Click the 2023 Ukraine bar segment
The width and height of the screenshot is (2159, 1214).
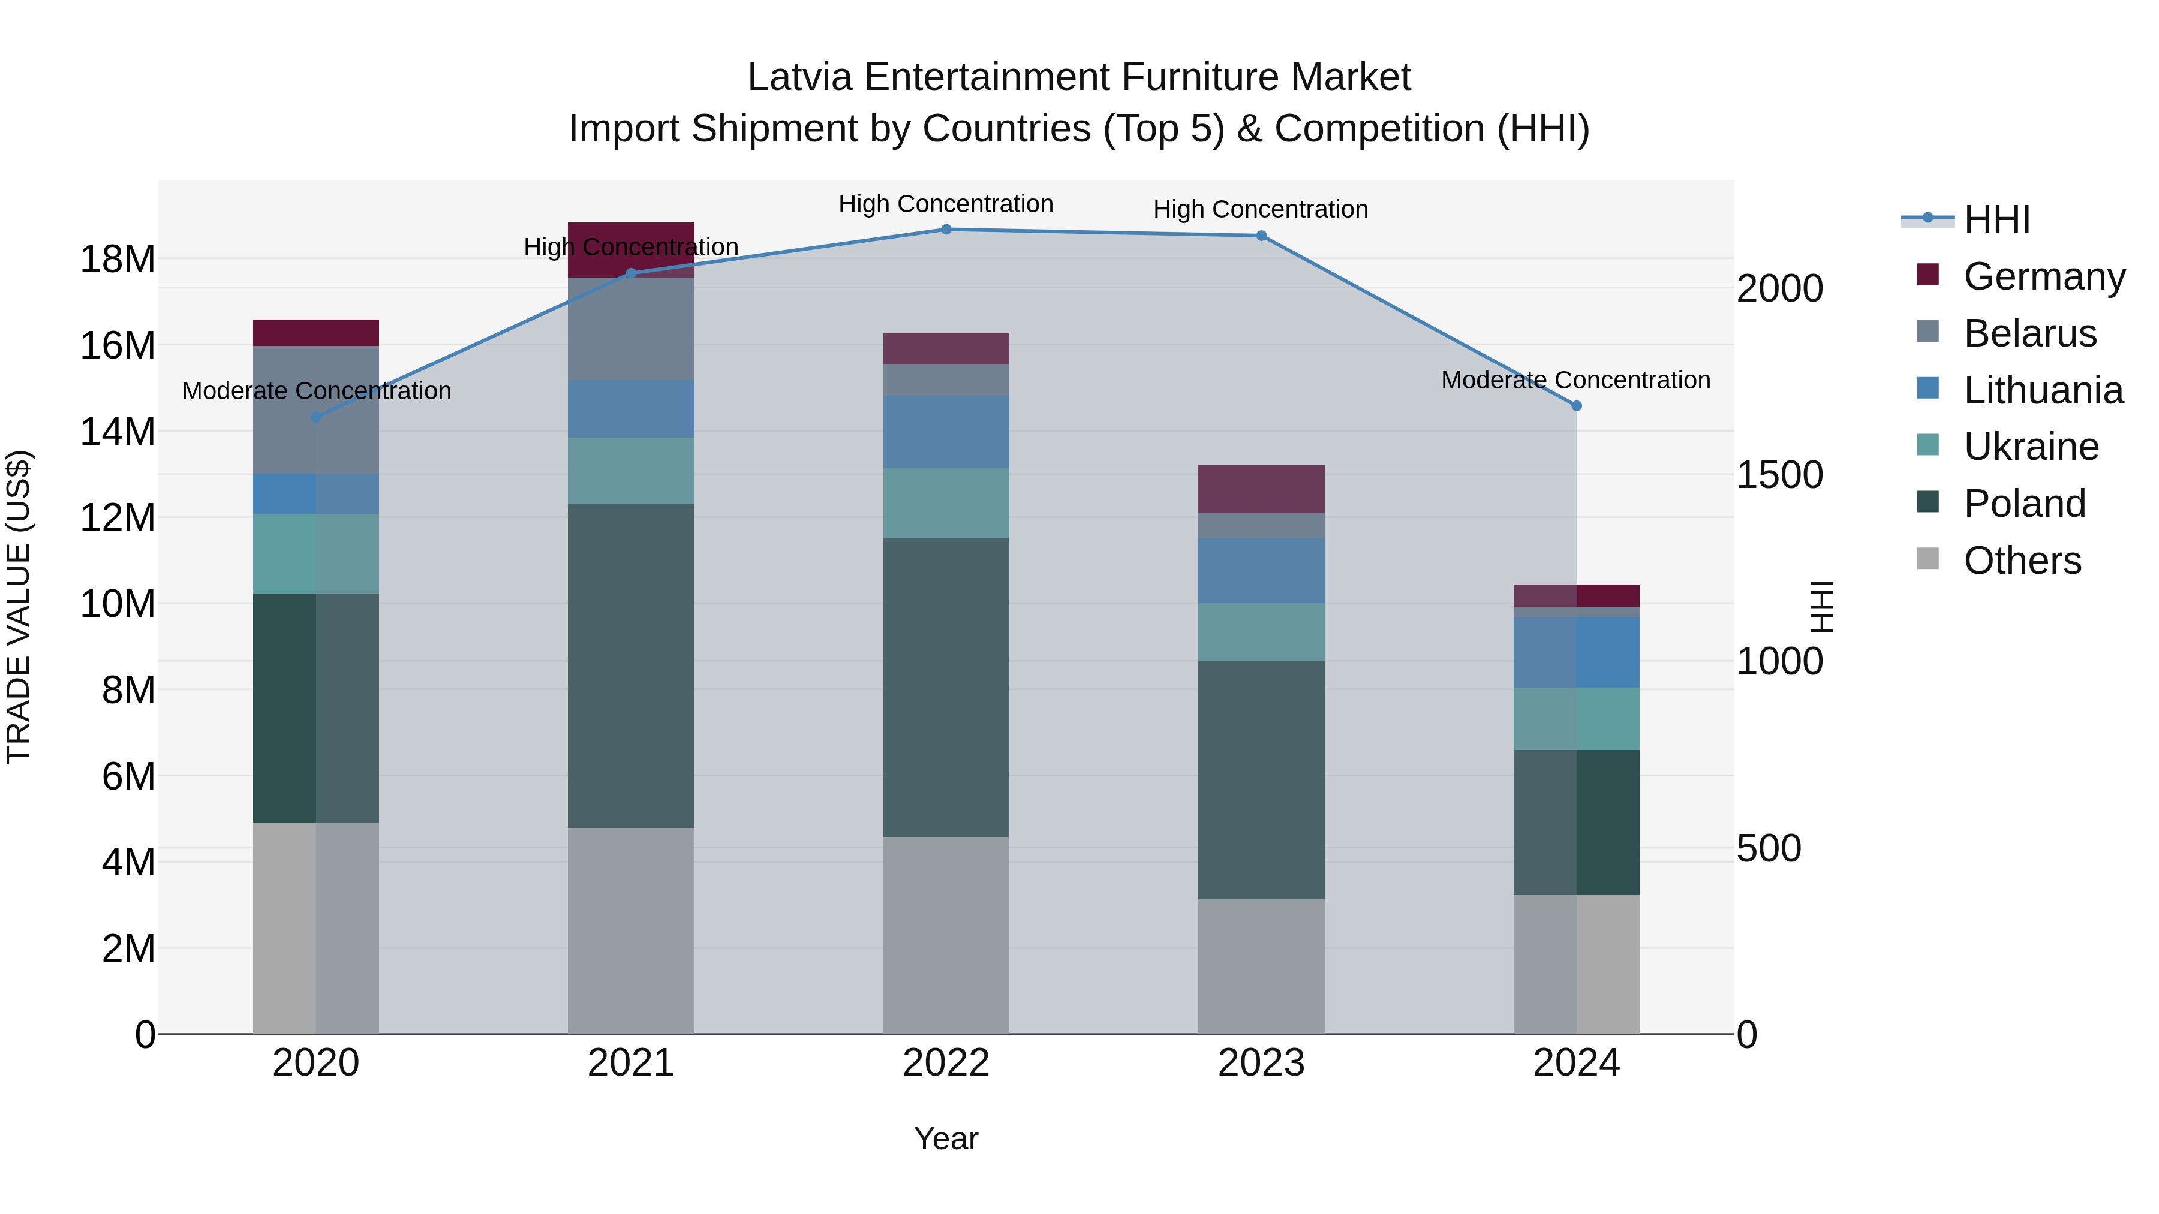coord(1261,632)
